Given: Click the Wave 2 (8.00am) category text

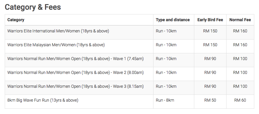Looking at the screenshot, I should click(75, 72).
